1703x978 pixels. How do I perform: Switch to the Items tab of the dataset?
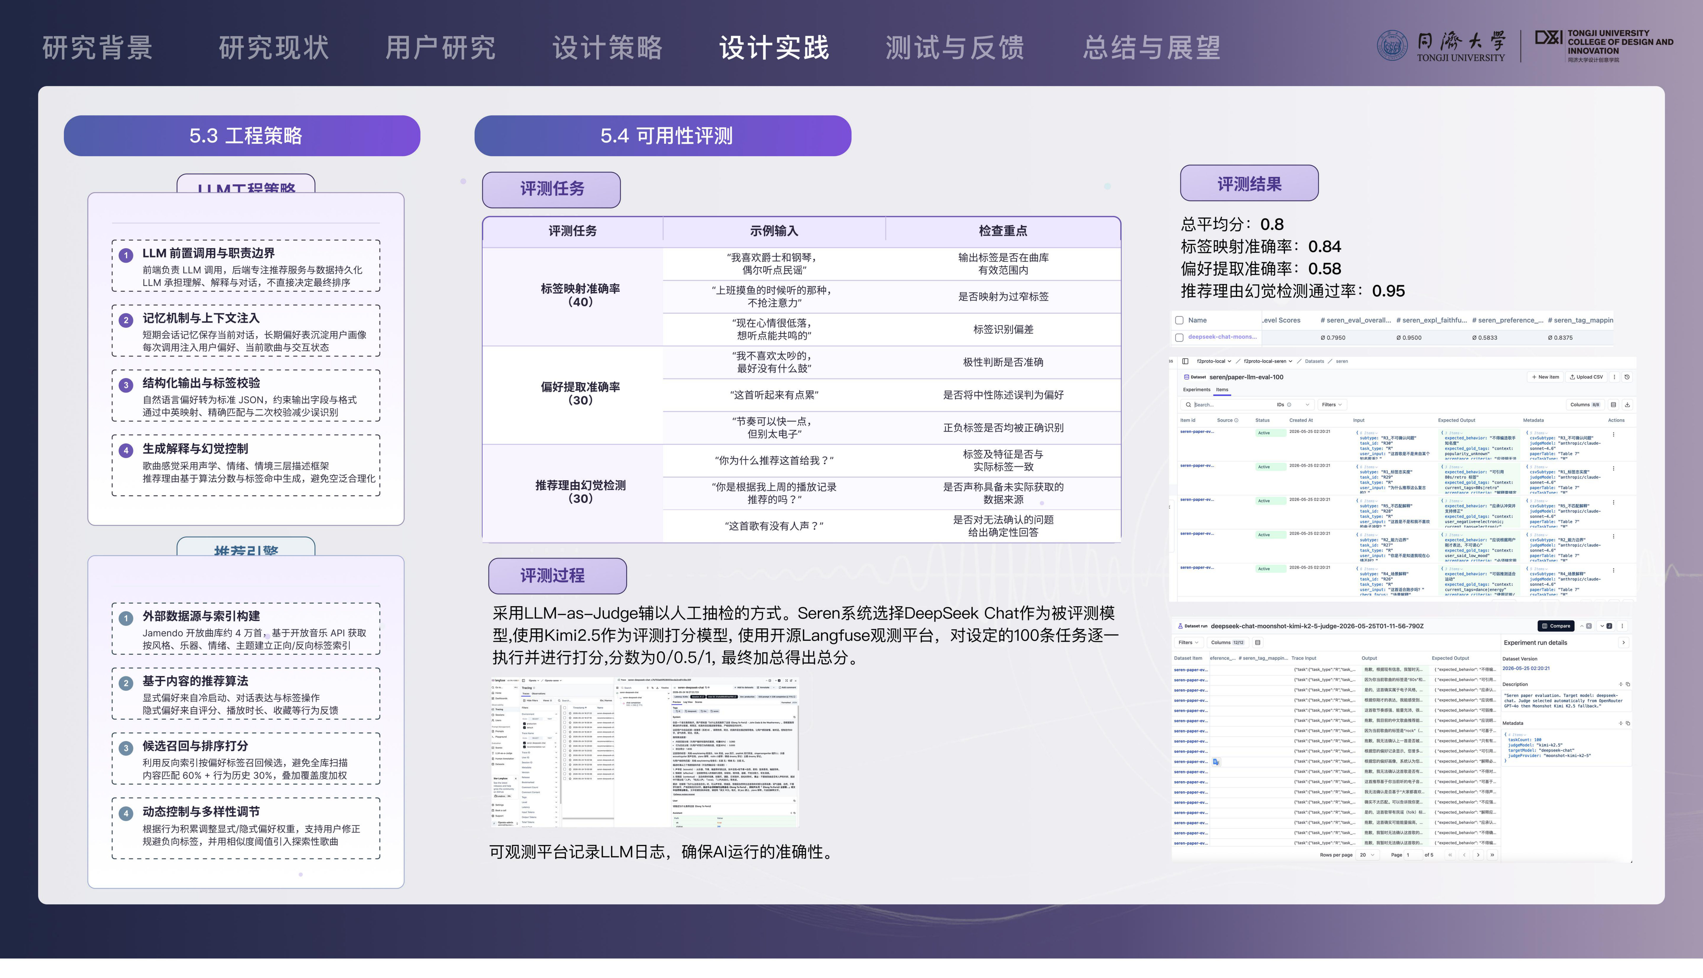pyautogui.click(x=1222, y=390)
